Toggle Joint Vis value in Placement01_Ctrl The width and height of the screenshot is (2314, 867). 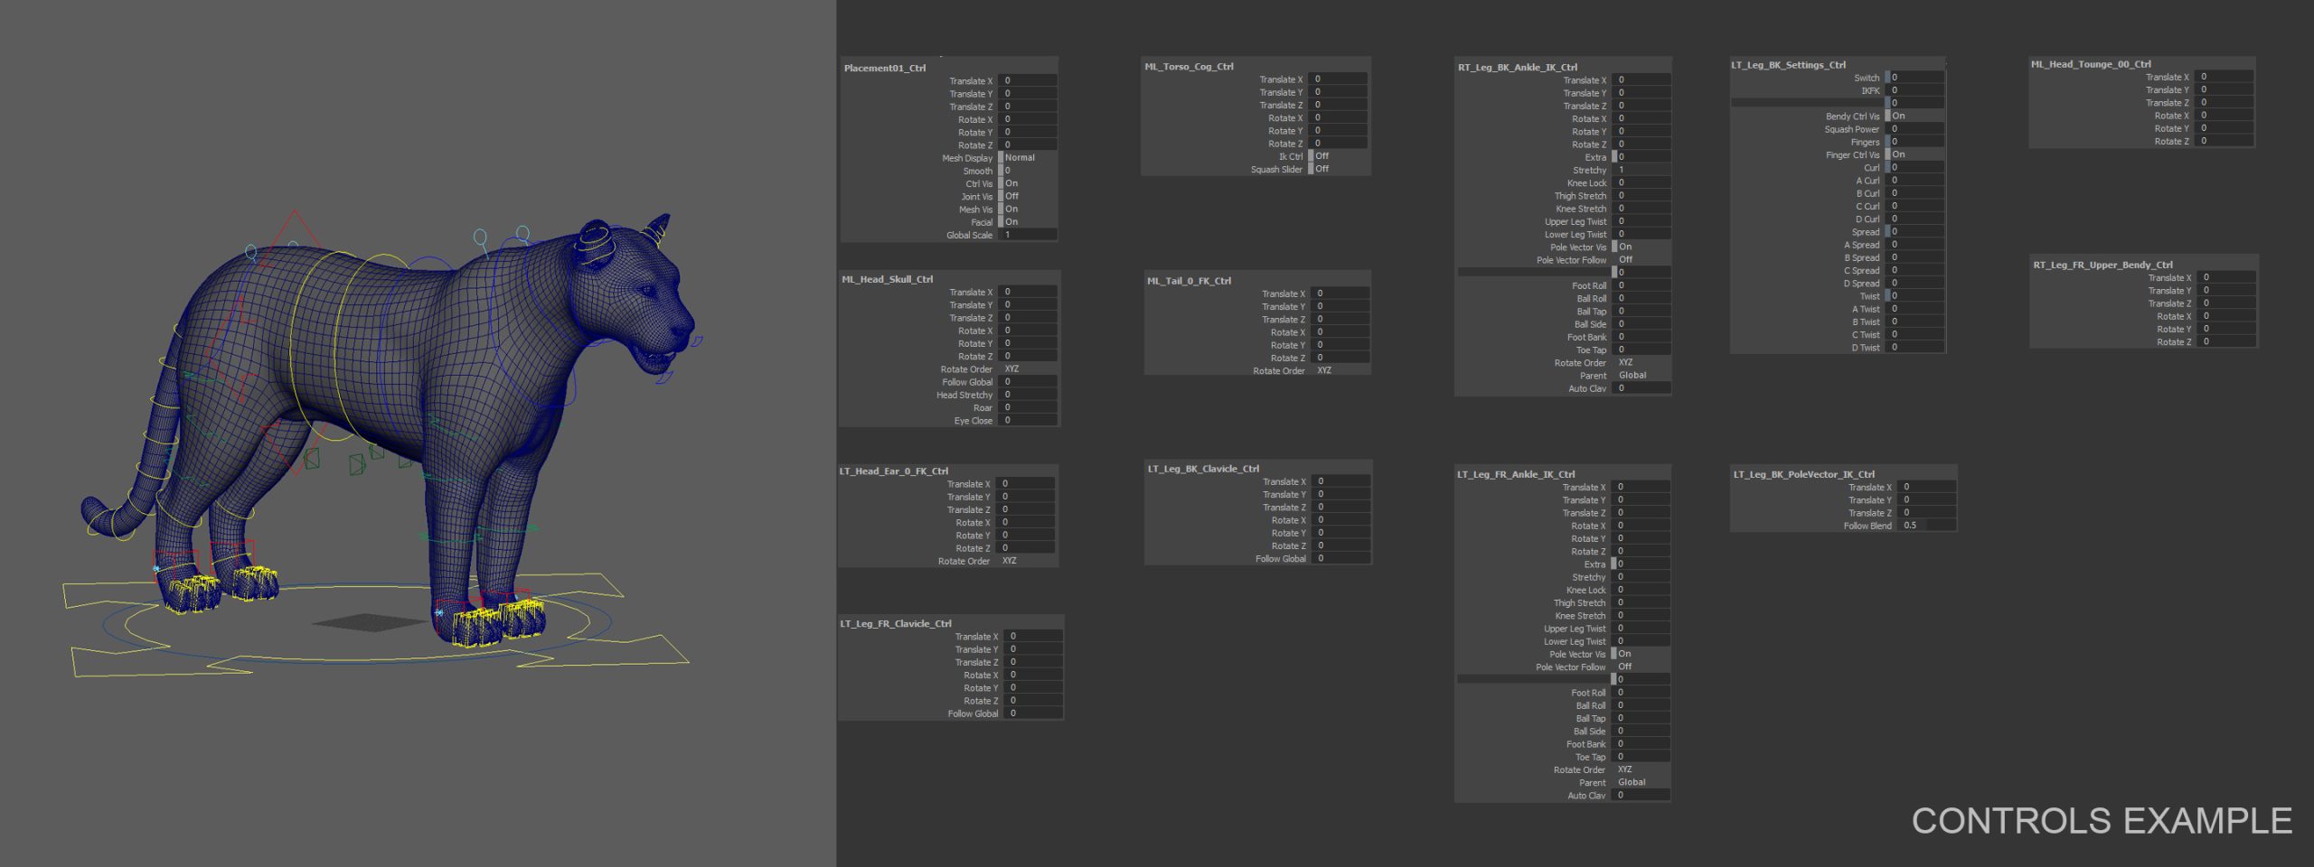pyautogui.click(x=1028, y=196)
